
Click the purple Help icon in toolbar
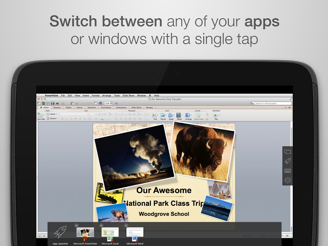116,103
